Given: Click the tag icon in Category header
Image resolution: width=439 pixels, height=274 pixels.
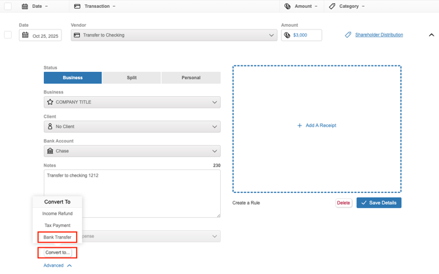Looking at the screenshot, I should pyautogui.click(x=332, y=7).
